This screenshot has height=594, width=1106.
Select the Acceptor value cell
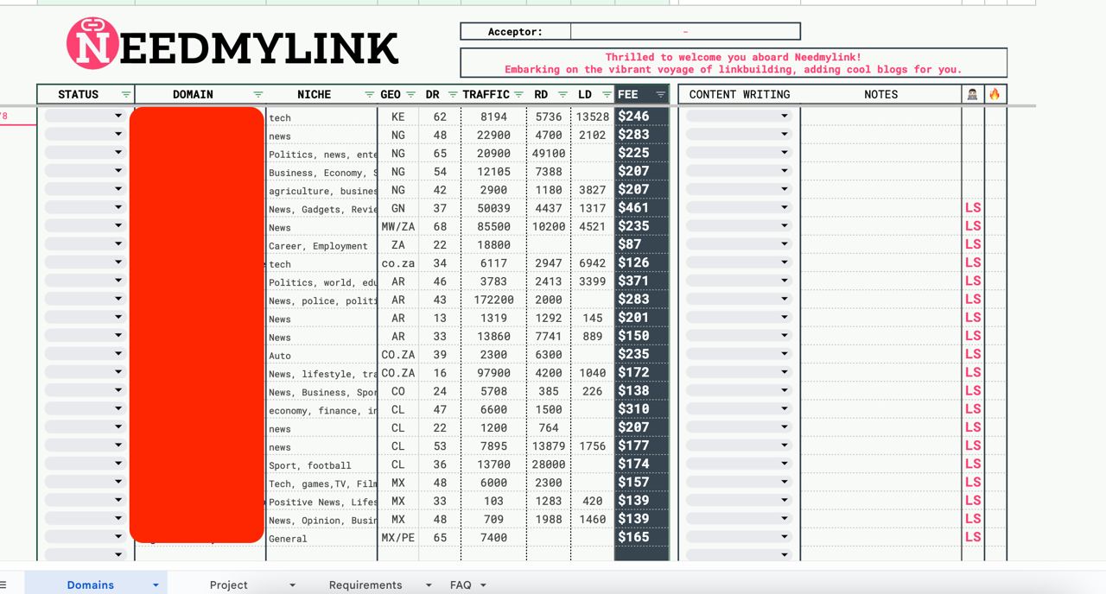[x=685, y=32]
